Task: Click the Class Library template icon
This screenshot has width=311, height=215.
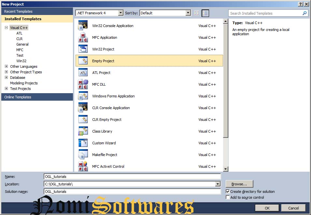Action: [x=83, y=131]
